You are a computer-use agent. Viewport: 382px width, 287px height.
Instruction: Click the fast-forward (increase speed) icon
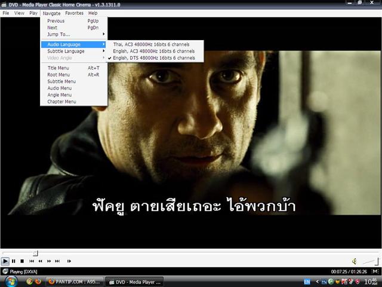(x=49, y=261)
